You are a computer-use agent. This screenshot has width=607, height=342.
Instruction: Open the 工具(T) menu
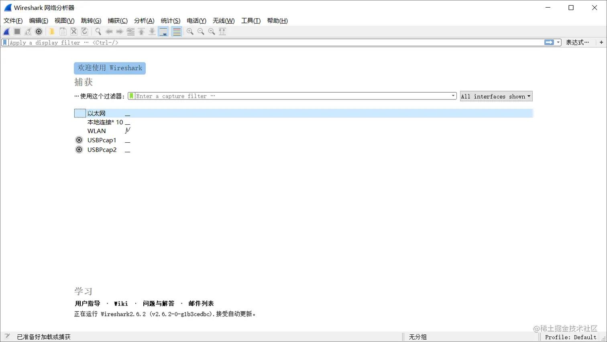251,21
